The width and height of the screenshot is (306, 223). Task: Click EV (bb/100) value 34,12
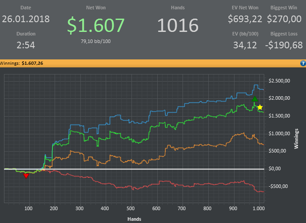[245, 45]
